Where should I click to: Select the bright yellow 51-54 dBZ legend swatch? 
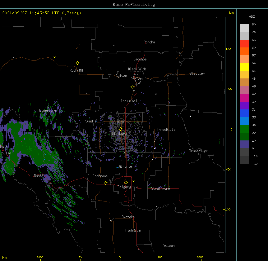[244, 67]
